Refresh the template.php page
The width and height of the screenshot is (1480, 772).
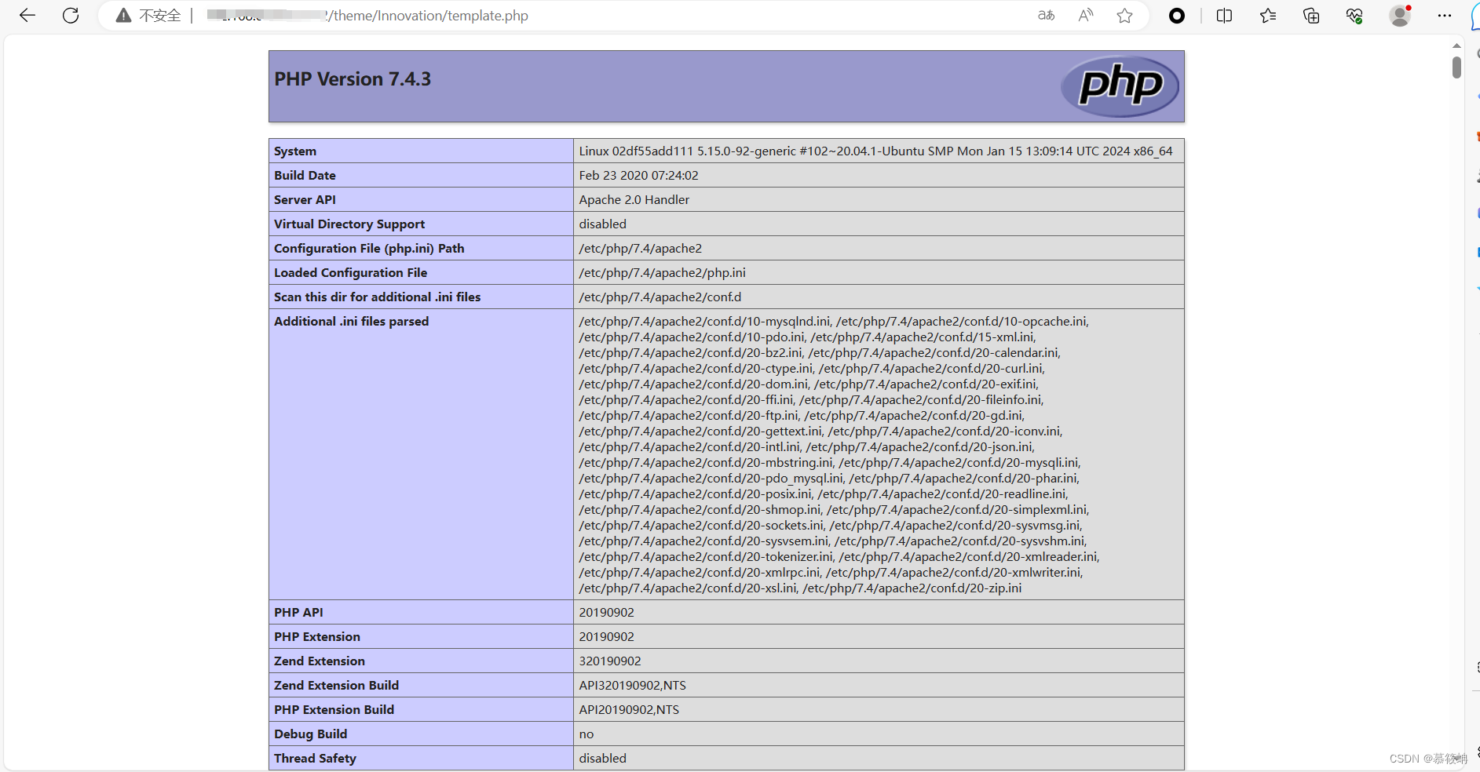(70, 16)
